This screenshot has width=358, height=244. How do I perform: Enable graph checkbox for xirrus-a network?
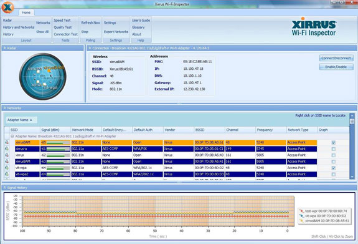coord(334,149)
